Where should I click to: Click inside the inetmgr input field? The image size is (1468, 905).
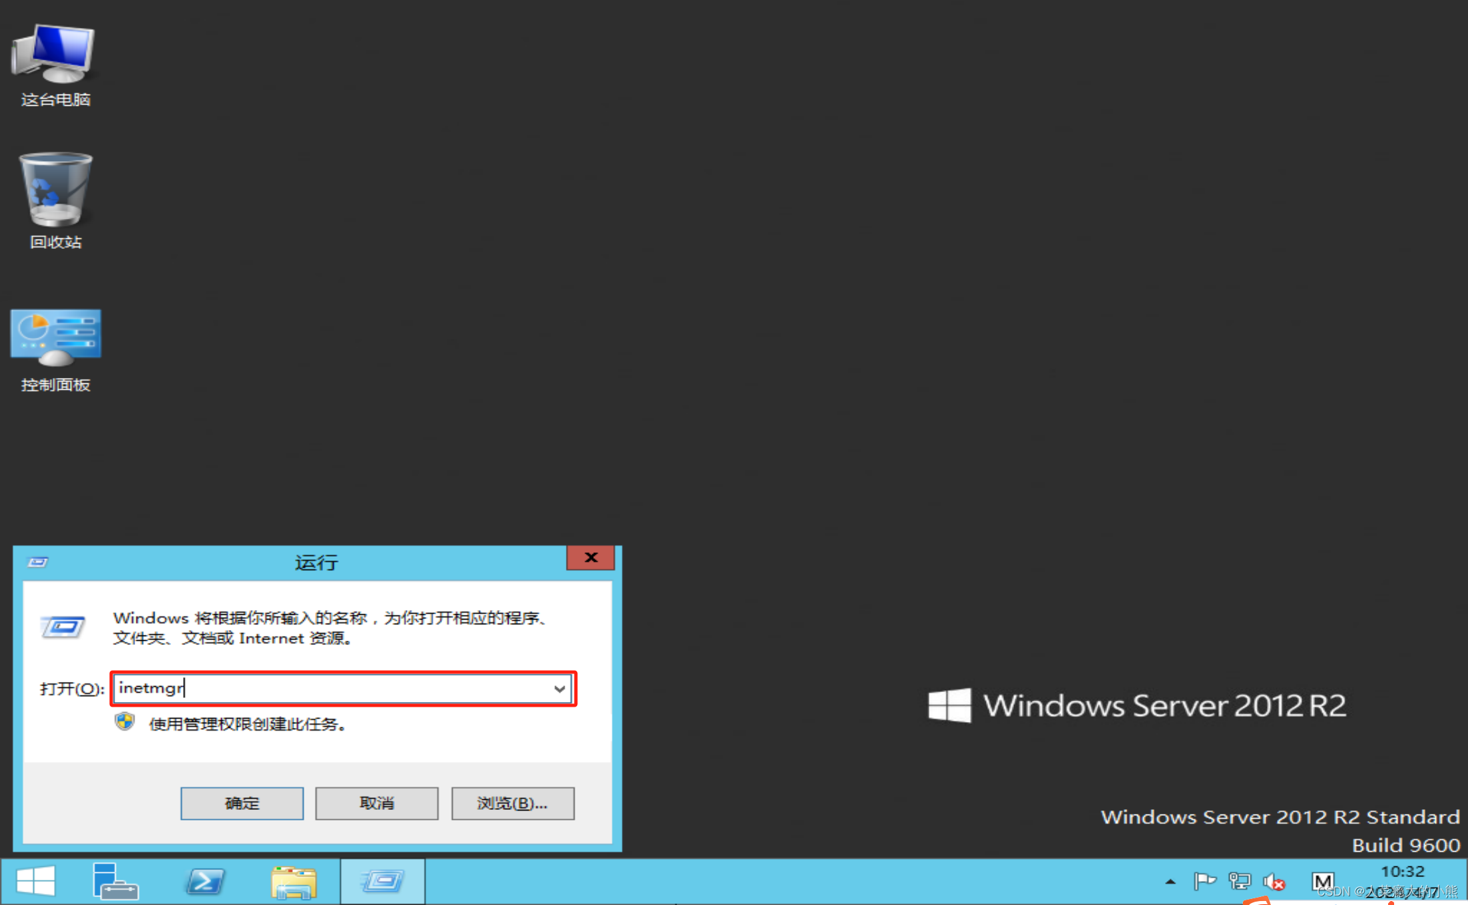(333, 689)
